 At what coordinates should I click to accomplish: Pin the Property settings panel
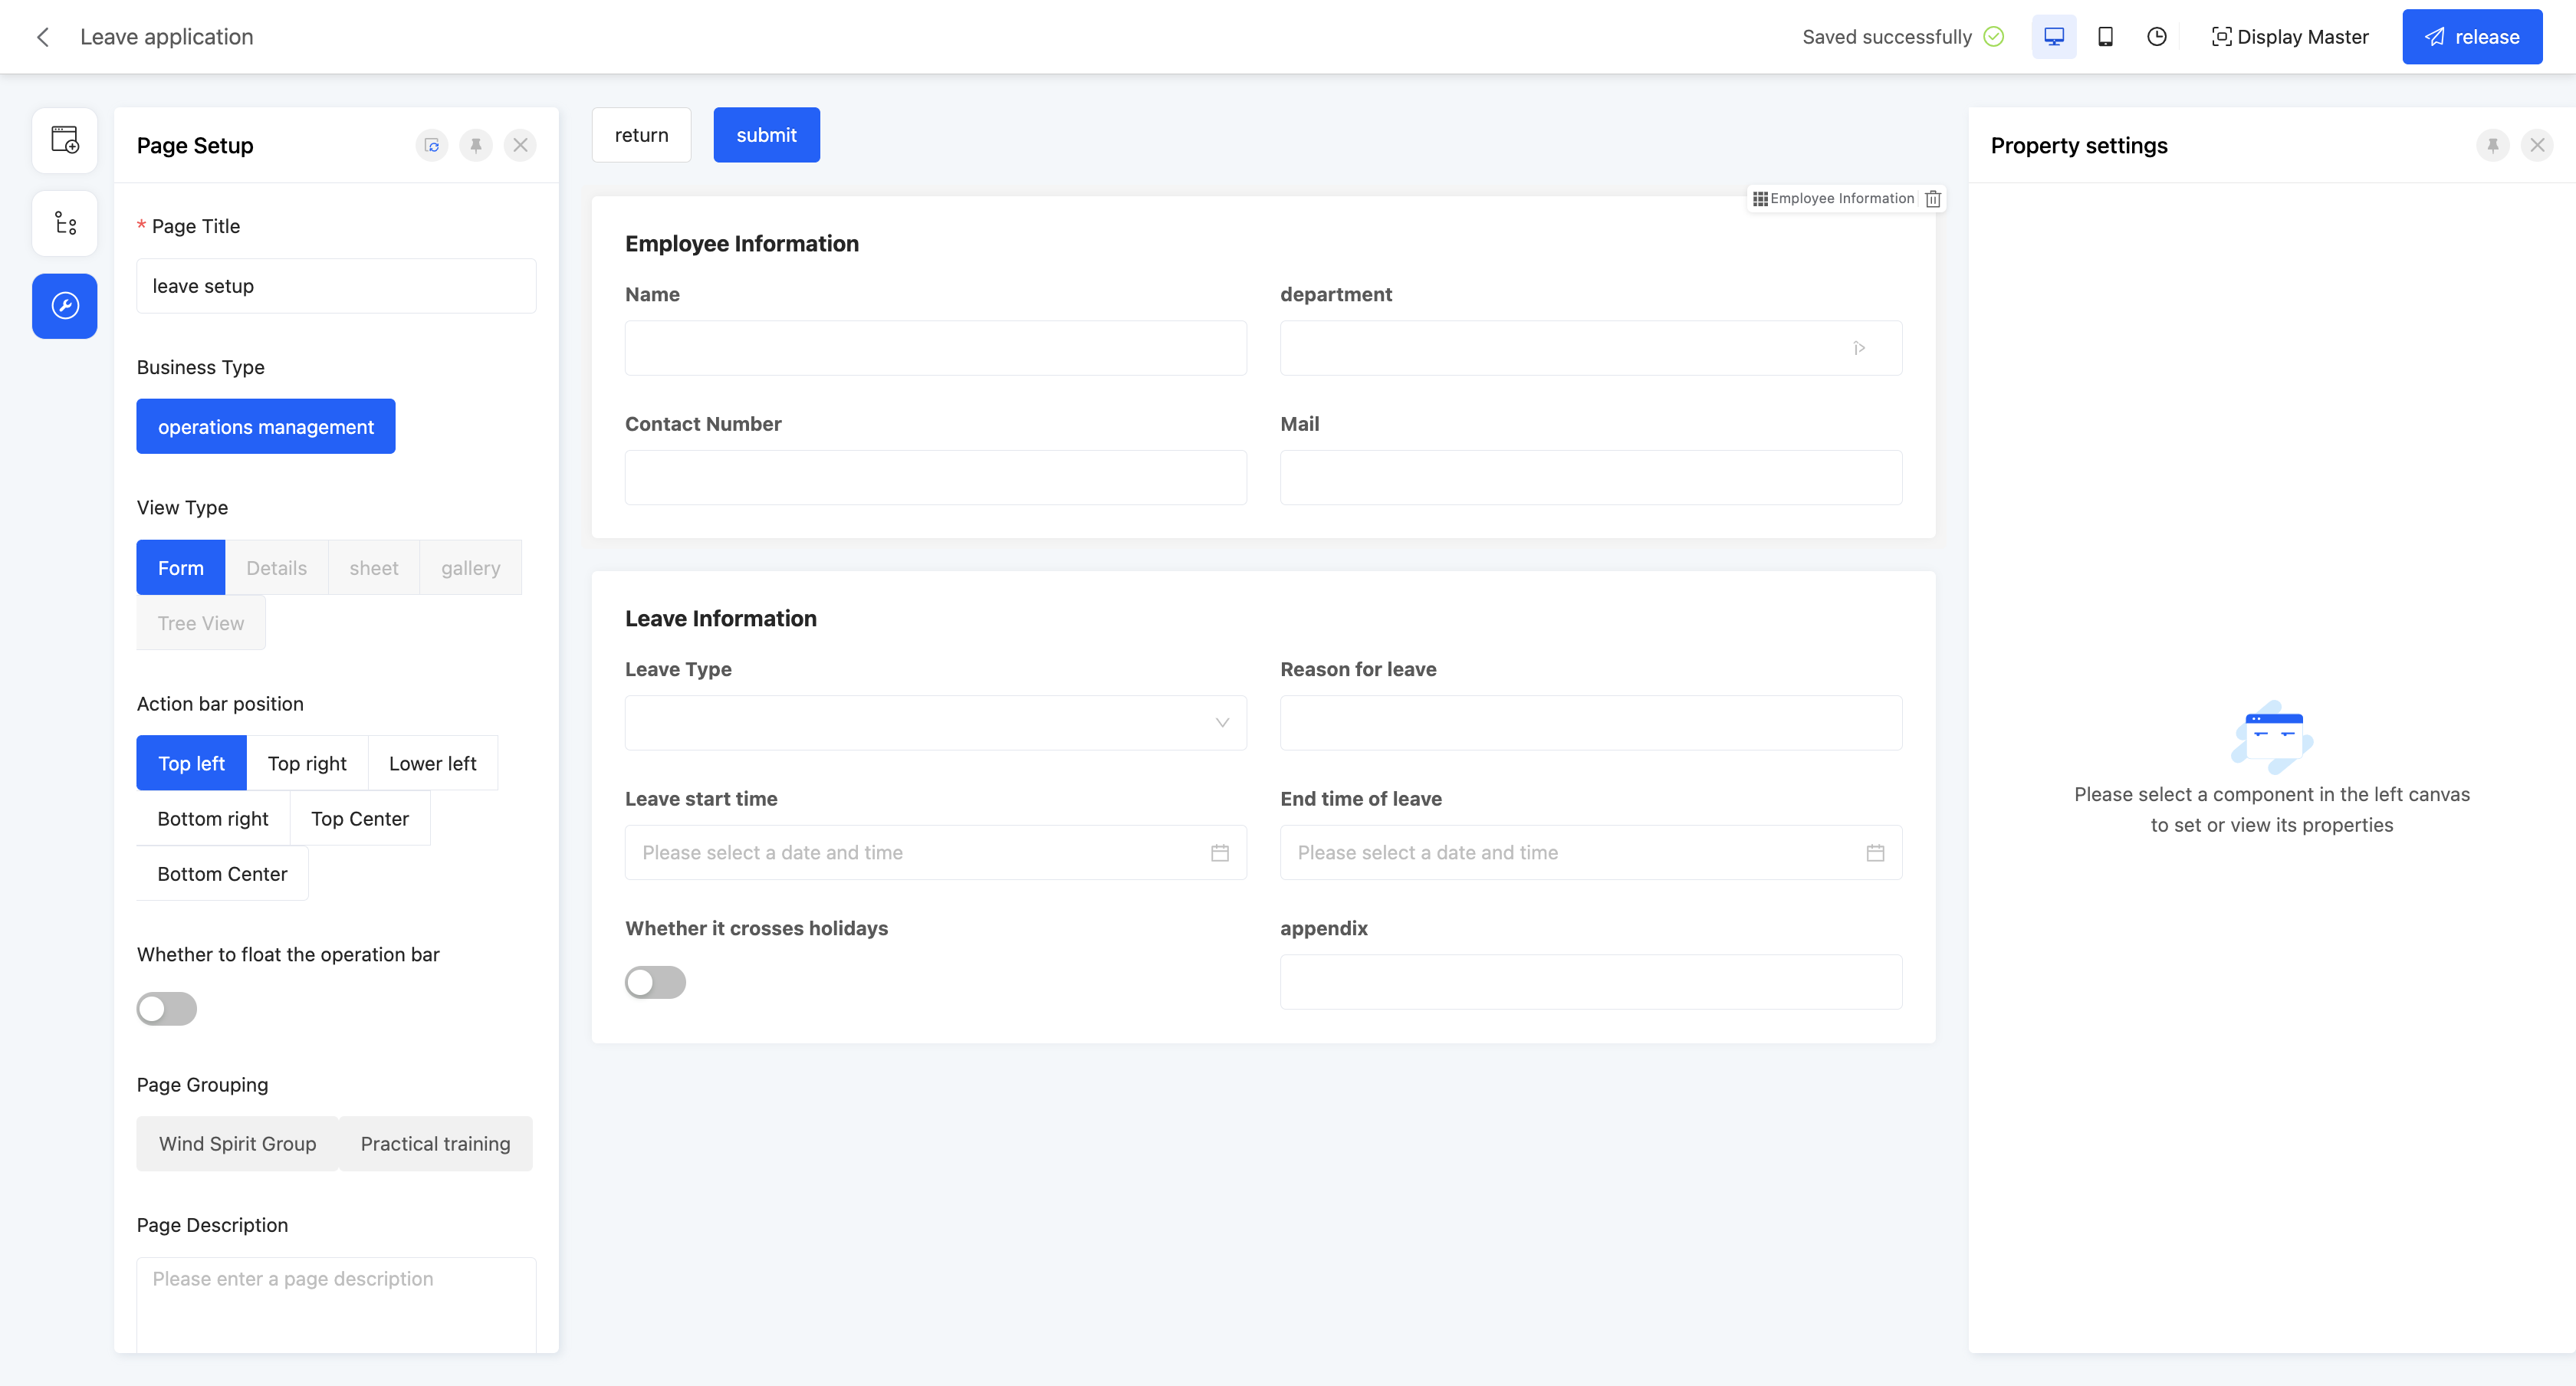(2493, 146)
